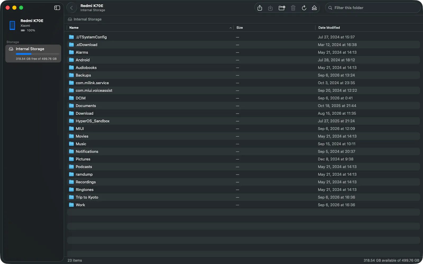Select the com.miui.voiceassist folder
Image resolution: width=423 pixels, height=264 pixels.
pos(94,91)
